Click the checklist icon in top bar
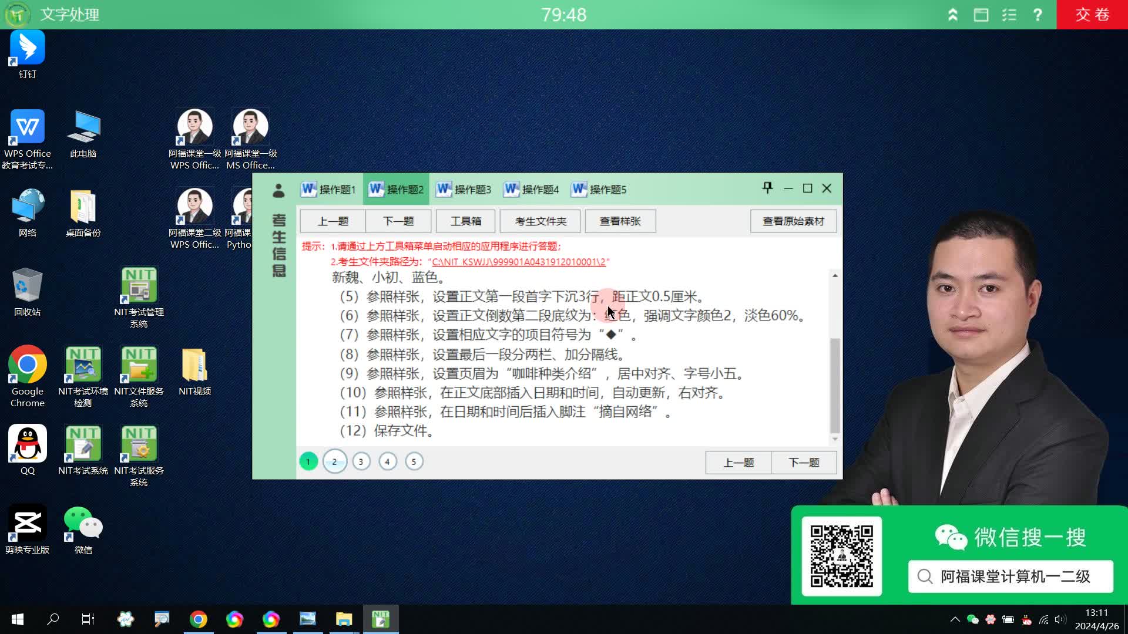The height and width of the screenshot is (634, 1128). coord(1009,15)
